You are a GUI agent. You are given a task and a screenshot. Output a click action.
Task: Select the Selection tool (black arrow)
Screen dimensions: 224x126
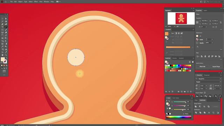[2, 19]
